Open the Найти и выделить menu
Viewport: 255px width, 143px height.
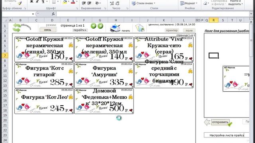235,2
